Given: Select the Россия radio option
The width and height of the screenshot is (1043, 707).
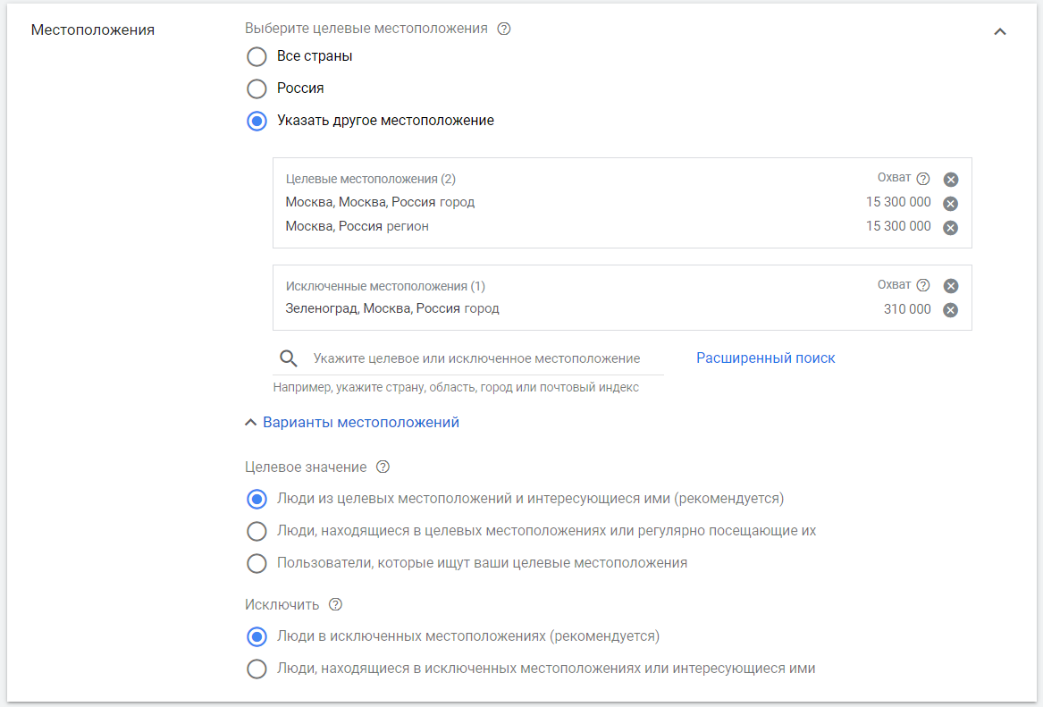Looking at the screenshot, I should pos(257,88).
